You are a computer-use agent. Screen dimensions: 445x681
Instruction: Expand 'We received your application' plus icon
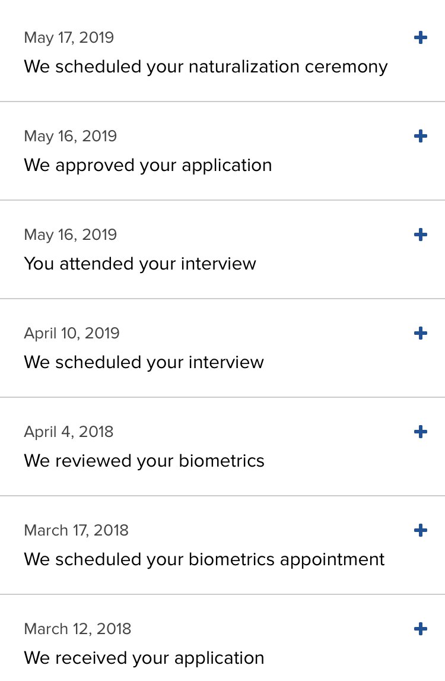[x=420, y=629]
